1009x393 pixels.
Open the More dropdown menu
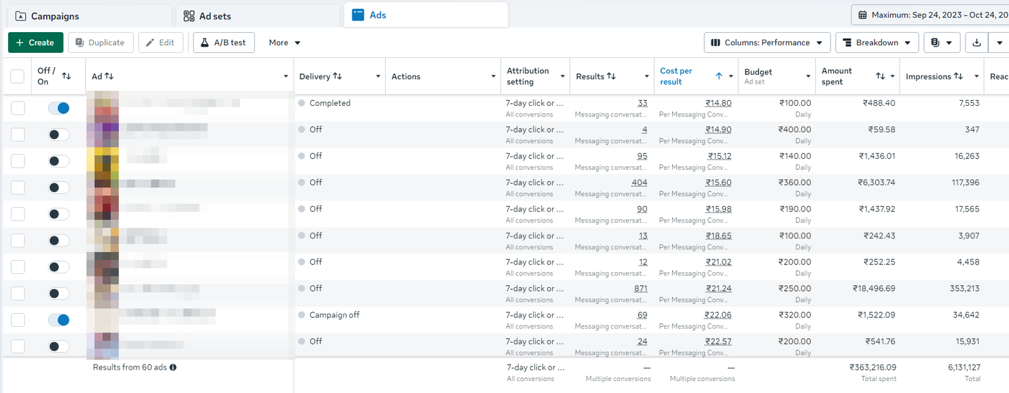click(284, 42)
